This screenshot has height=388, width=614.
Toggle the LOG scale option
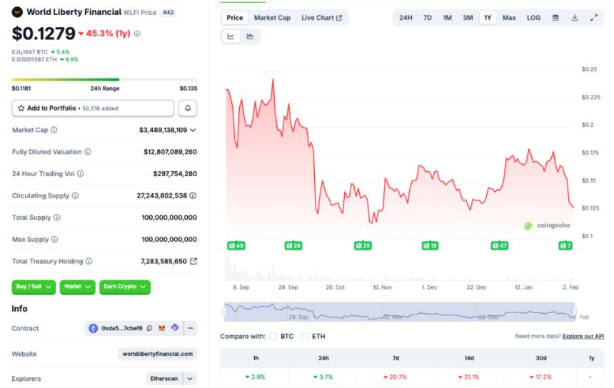click(x=533, y=18)
